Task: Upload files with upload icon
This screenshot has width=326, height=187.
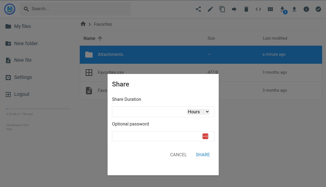Action: tap(294, 9)
